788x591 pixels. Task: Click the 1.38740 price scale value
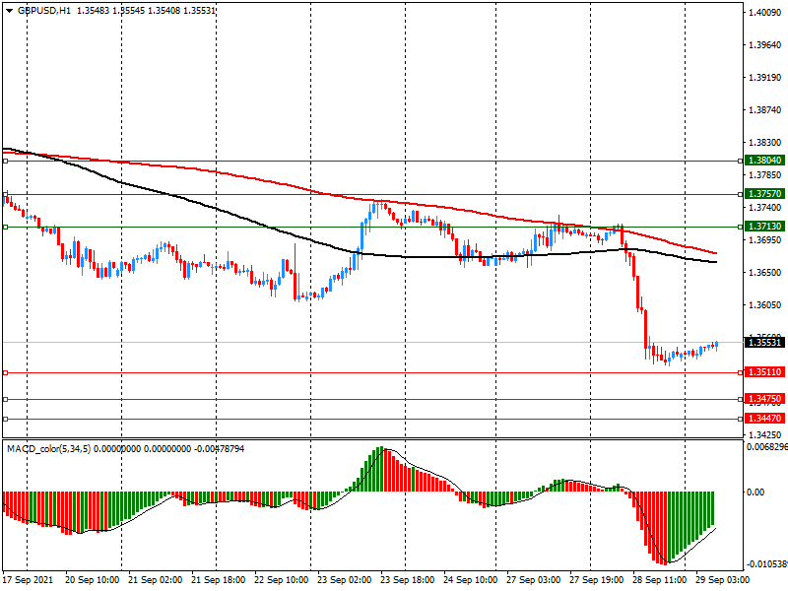pos(765,110)
